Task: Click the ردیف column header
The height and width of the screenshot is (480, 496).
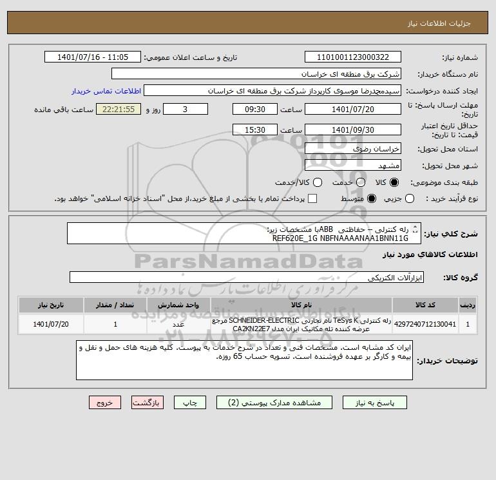Action: [468, 305]
